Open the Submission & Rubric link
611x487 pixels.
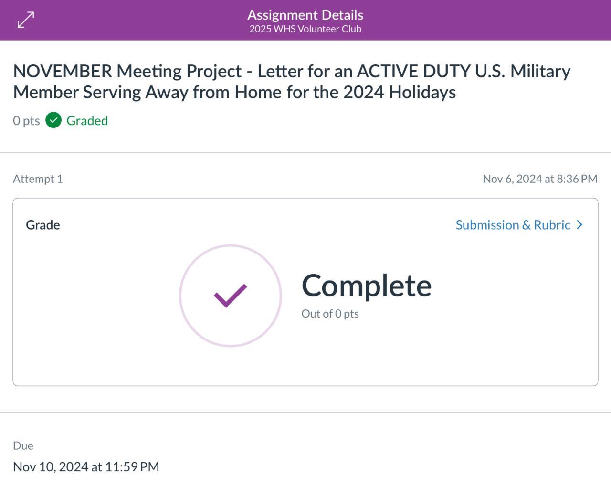point(513,225)
